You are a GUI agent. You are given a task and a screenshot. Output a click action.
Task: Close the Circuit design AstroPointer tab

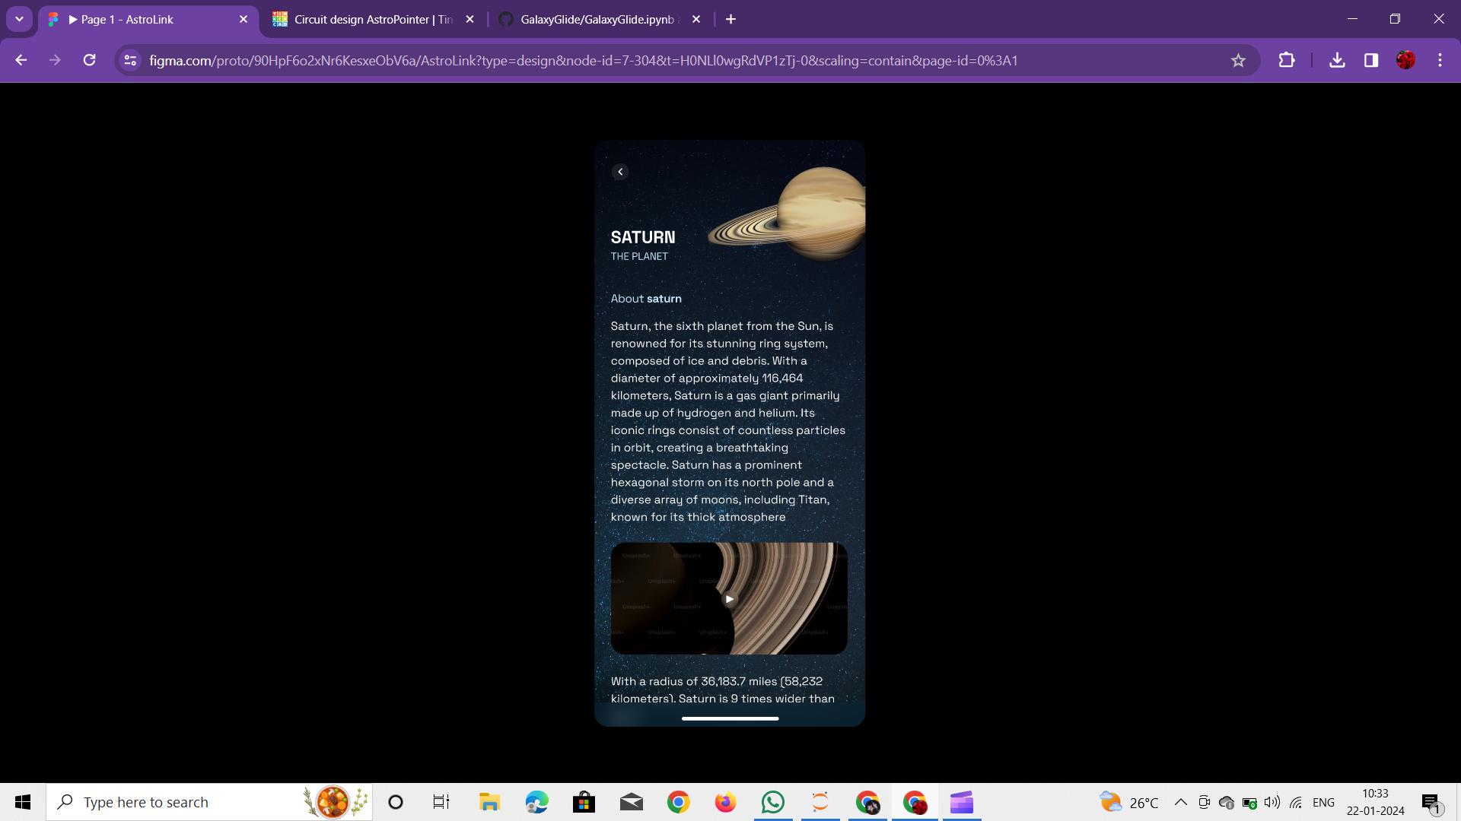tap(469, 19)
